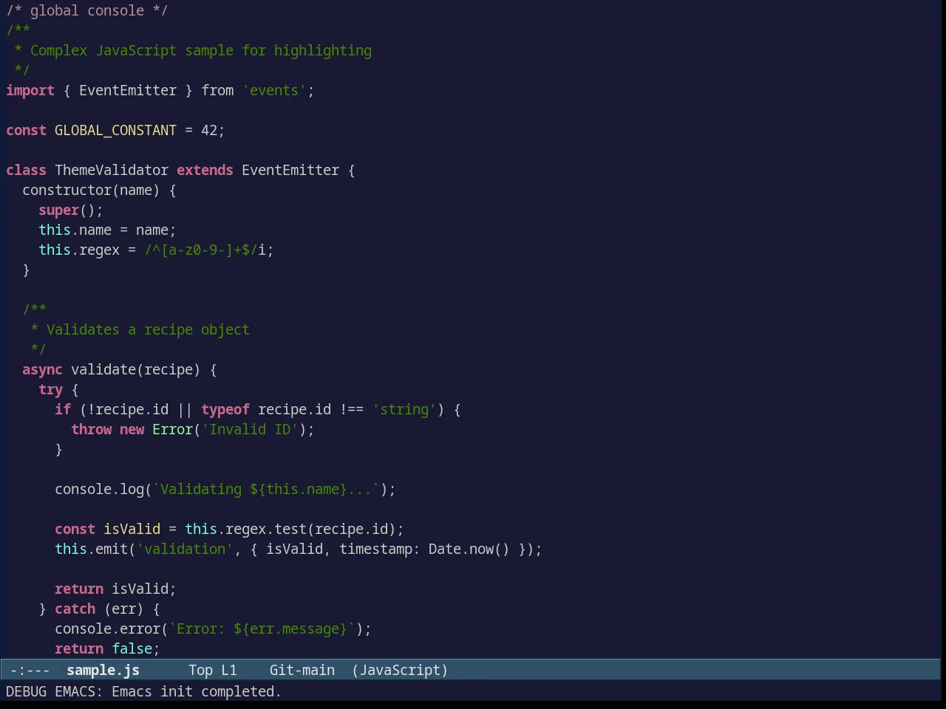The height and width of the screenshot is (709, 946).
Task: Click 'Complex JavaScript sample for highlighting' comment
Action: pos(201,50)
